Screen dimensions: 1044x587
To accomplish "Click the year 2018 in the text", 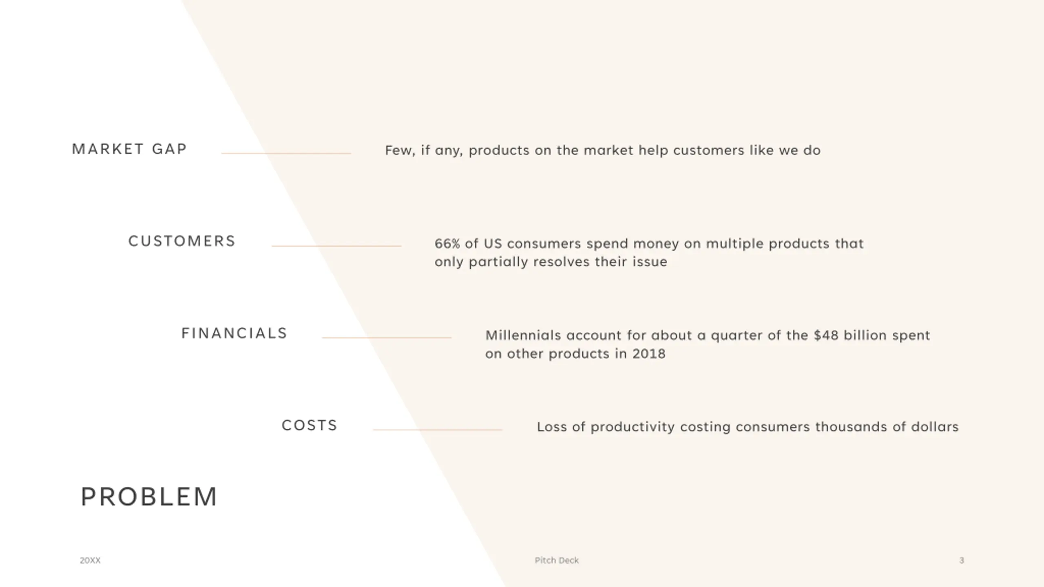I will click(649, 354).
